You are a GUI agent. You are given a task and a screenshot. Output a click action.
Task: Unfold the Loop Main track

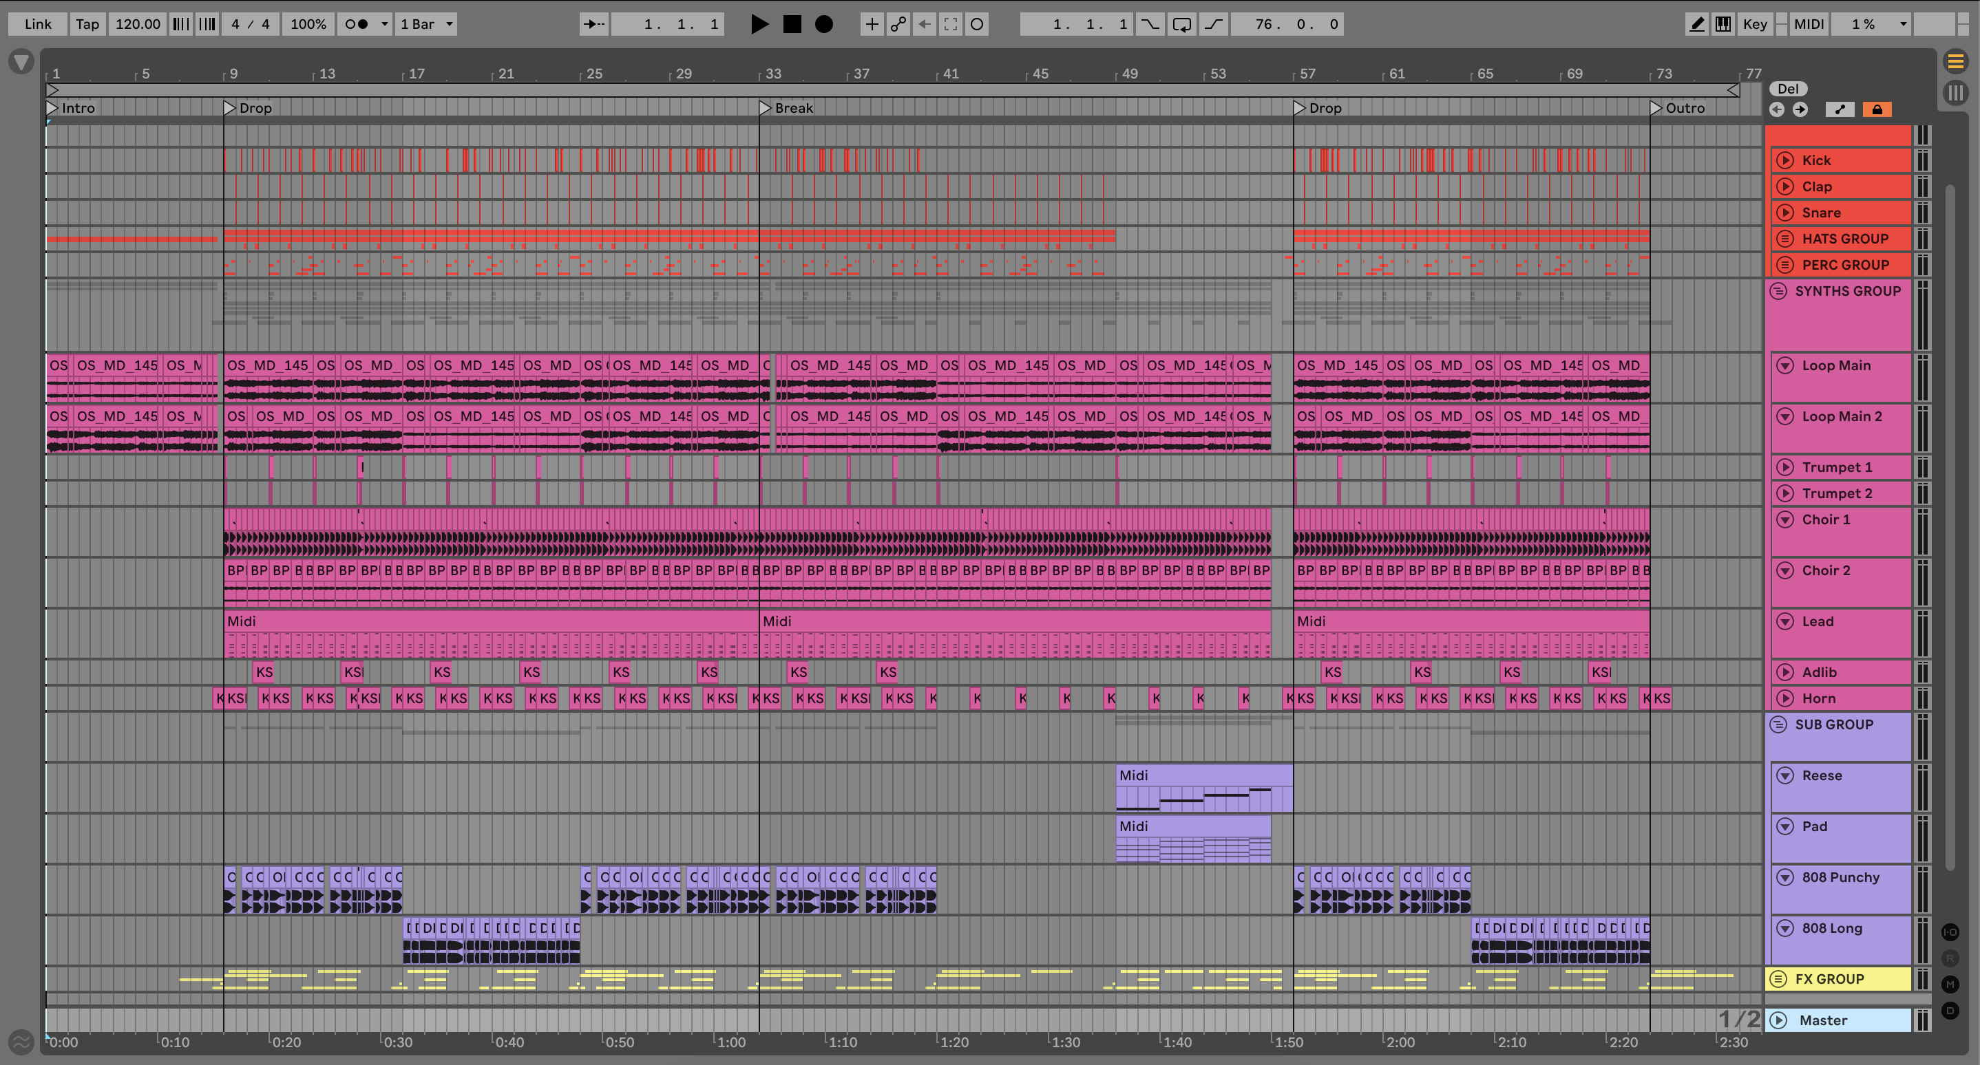1784,365
